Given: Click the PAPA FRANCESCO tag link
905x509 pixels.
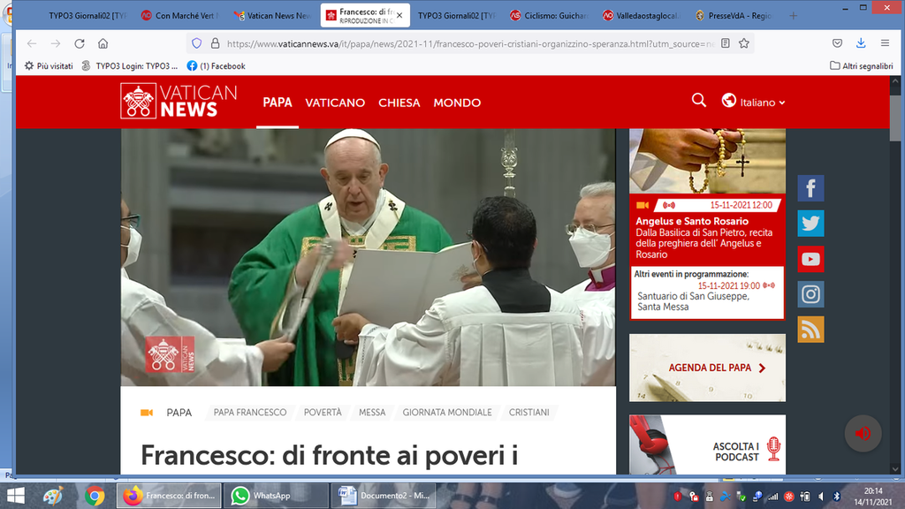Looking at the screenshot, I should pos(250,413).
